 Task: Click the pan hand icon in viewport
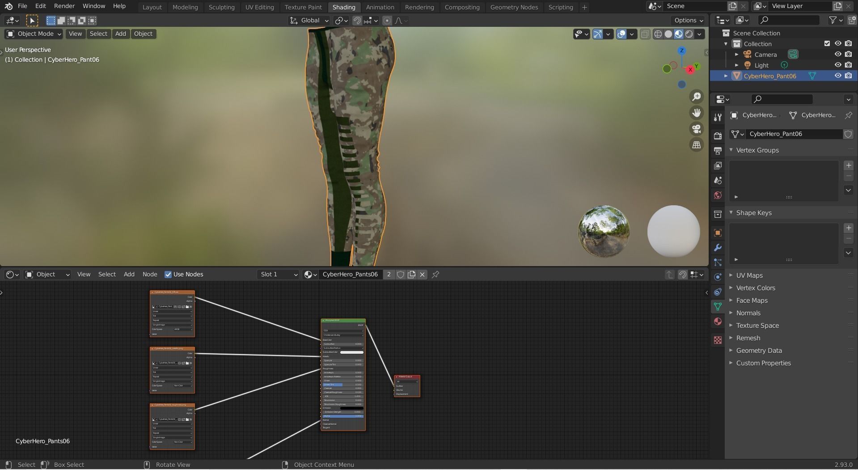(x=696, y=113)
